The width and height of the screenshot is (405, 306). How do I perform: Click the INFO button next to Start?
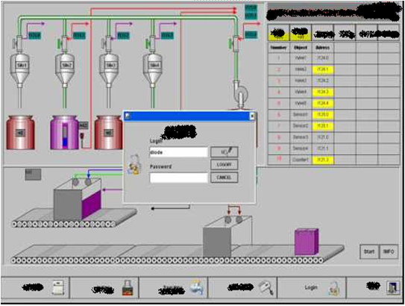click(x=389, y=252)
